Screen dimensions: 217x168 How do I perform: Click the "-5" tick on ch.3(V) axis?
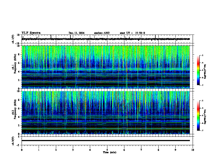[x=18, y=145]
